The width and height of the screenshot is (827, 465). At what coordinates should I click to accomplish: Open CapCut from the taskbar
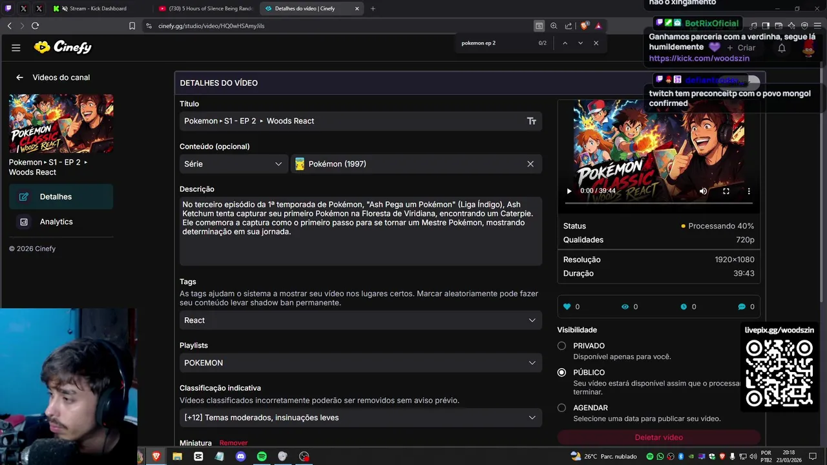(x=198, y=457)
